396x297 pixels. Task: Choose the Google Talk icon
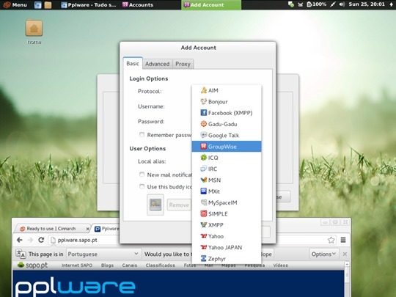(204, 135)
